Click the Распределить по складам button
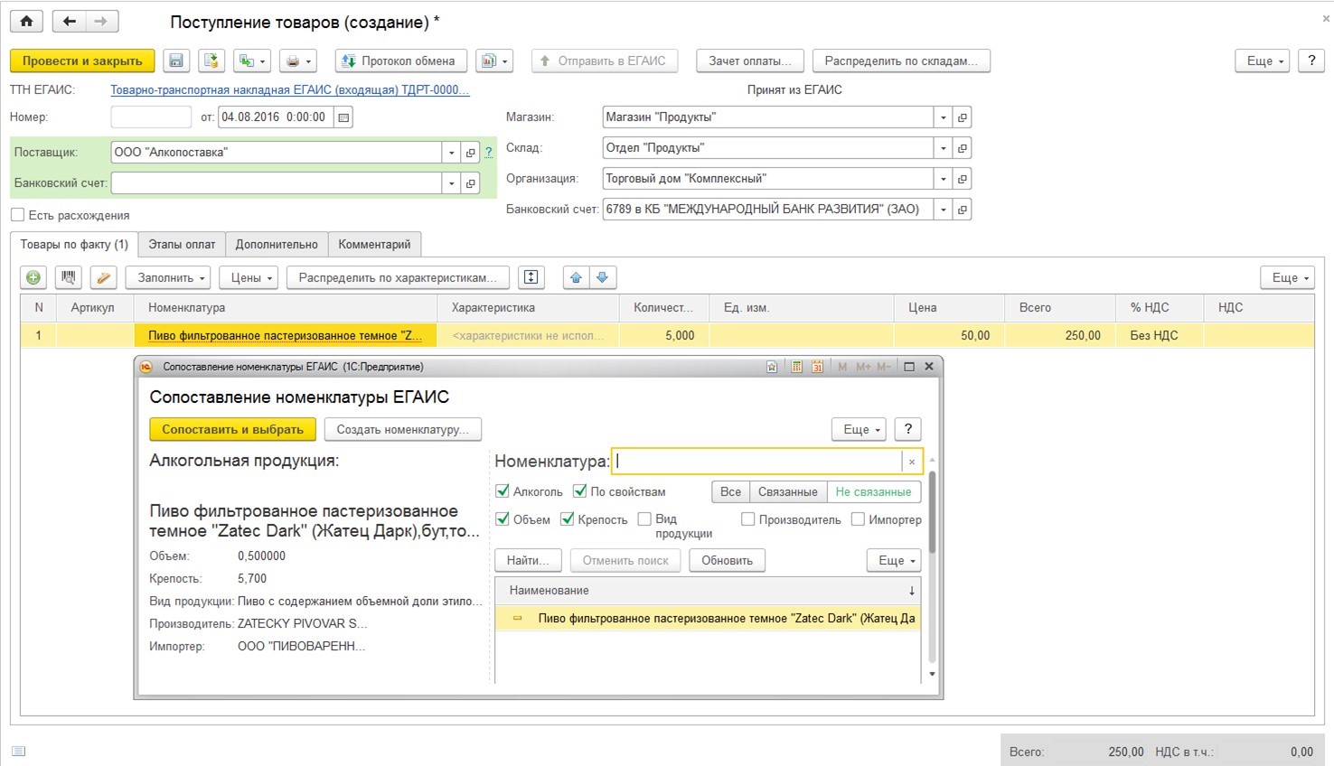The height and width of the screenshot is (766, 1334). coord(901,61)
